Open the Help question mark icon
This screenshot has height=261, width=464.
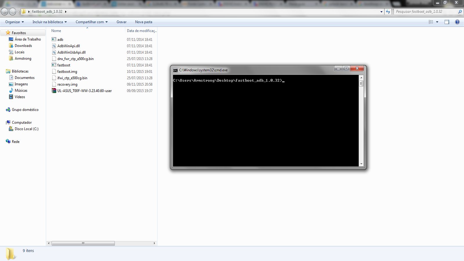pos(457,22)
